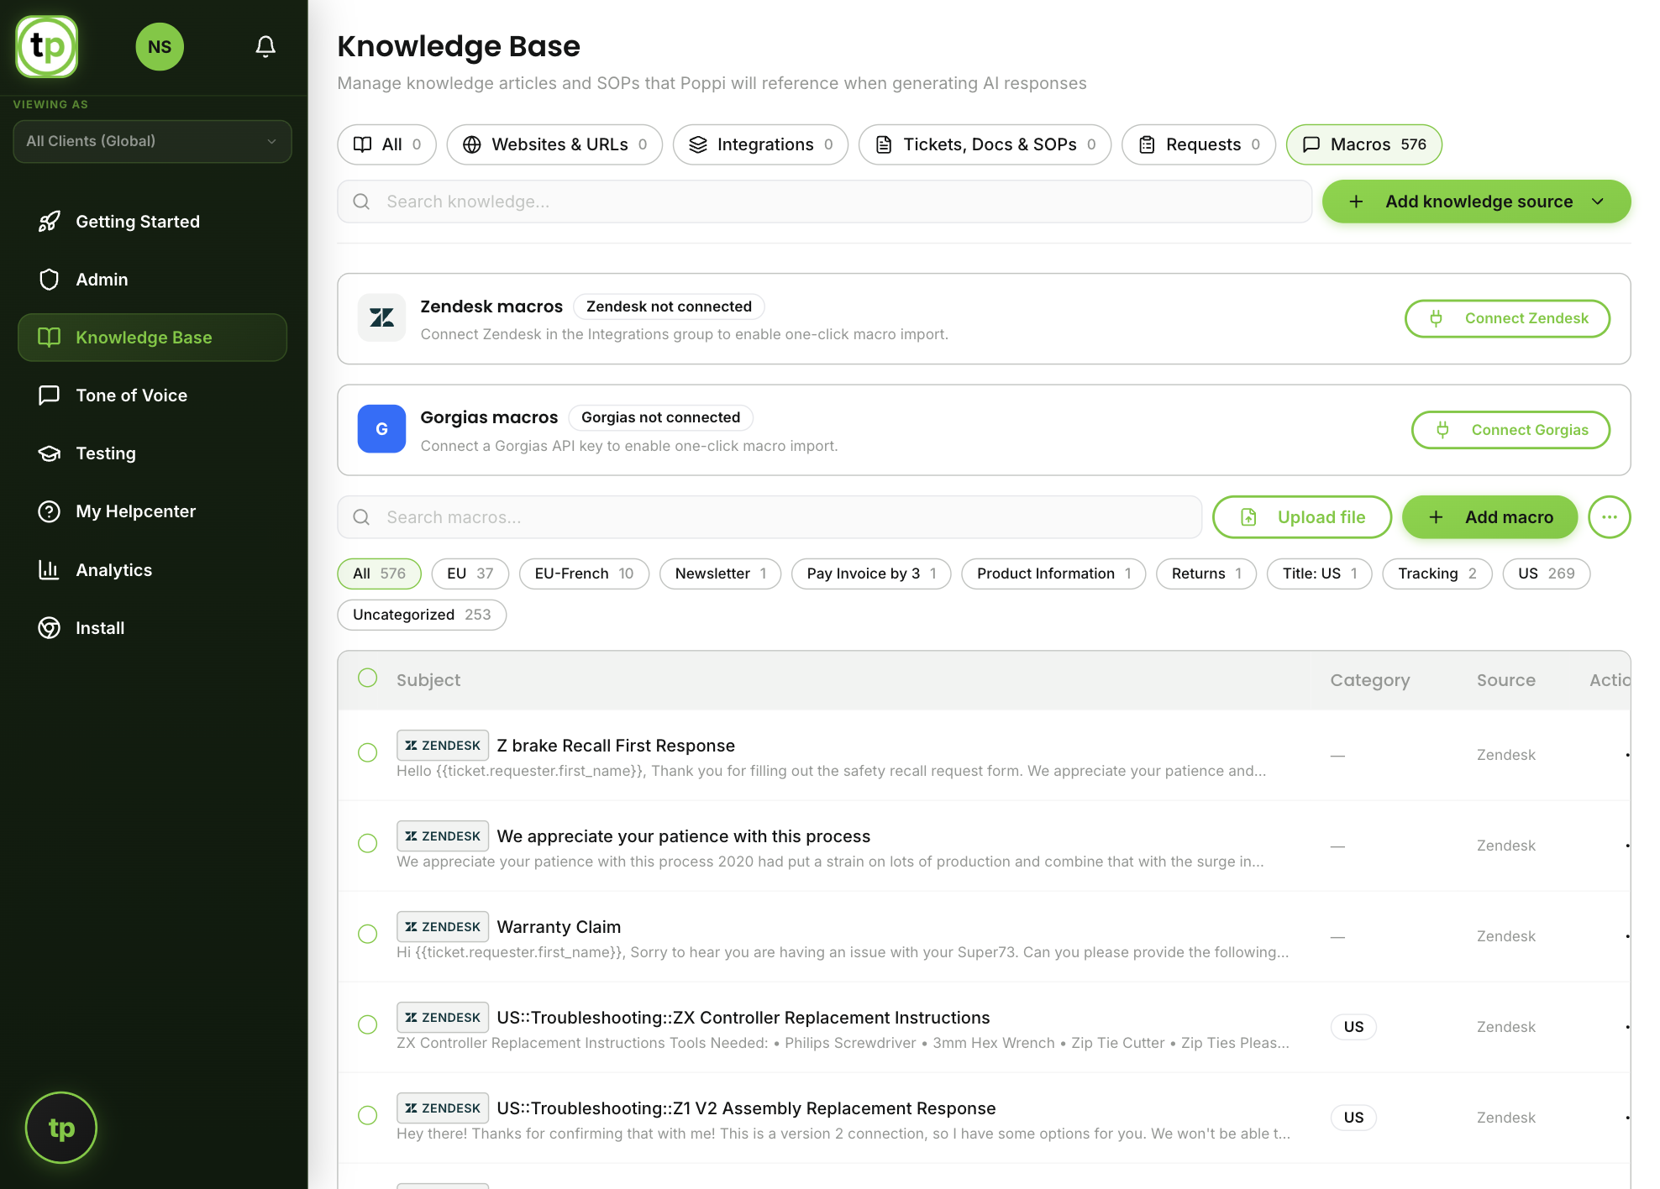The image size is (1660, 1189).
Task: Filter by Returns category chip
Action: (1206, 574)
